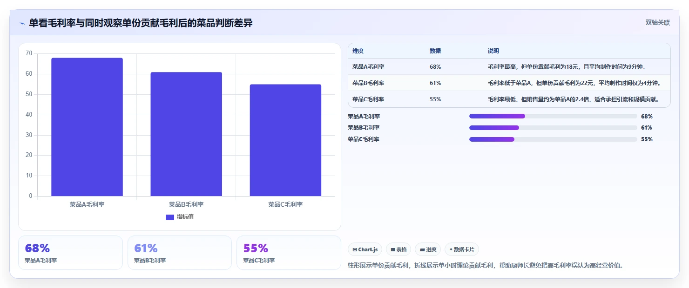Click the 61% cell in the table
The image size is (689, 288).
(x=435, y=83)
